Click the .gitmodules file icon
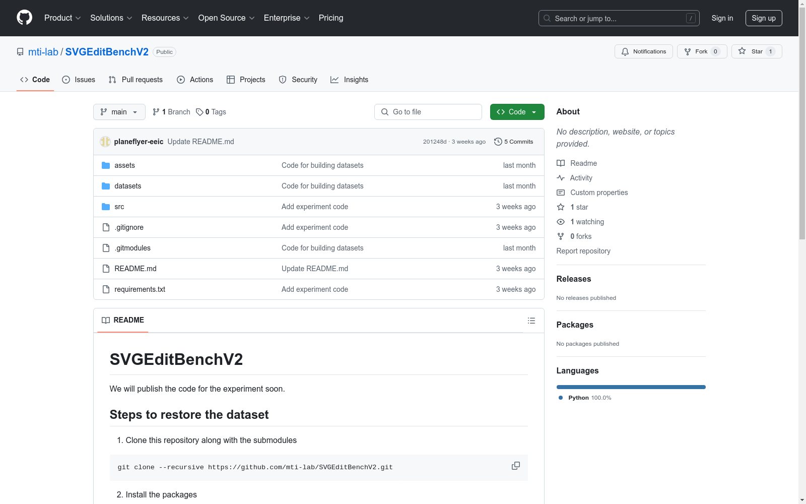Image resolution: width=806 pixels, height=504 pixels. (x=106, y=248)
